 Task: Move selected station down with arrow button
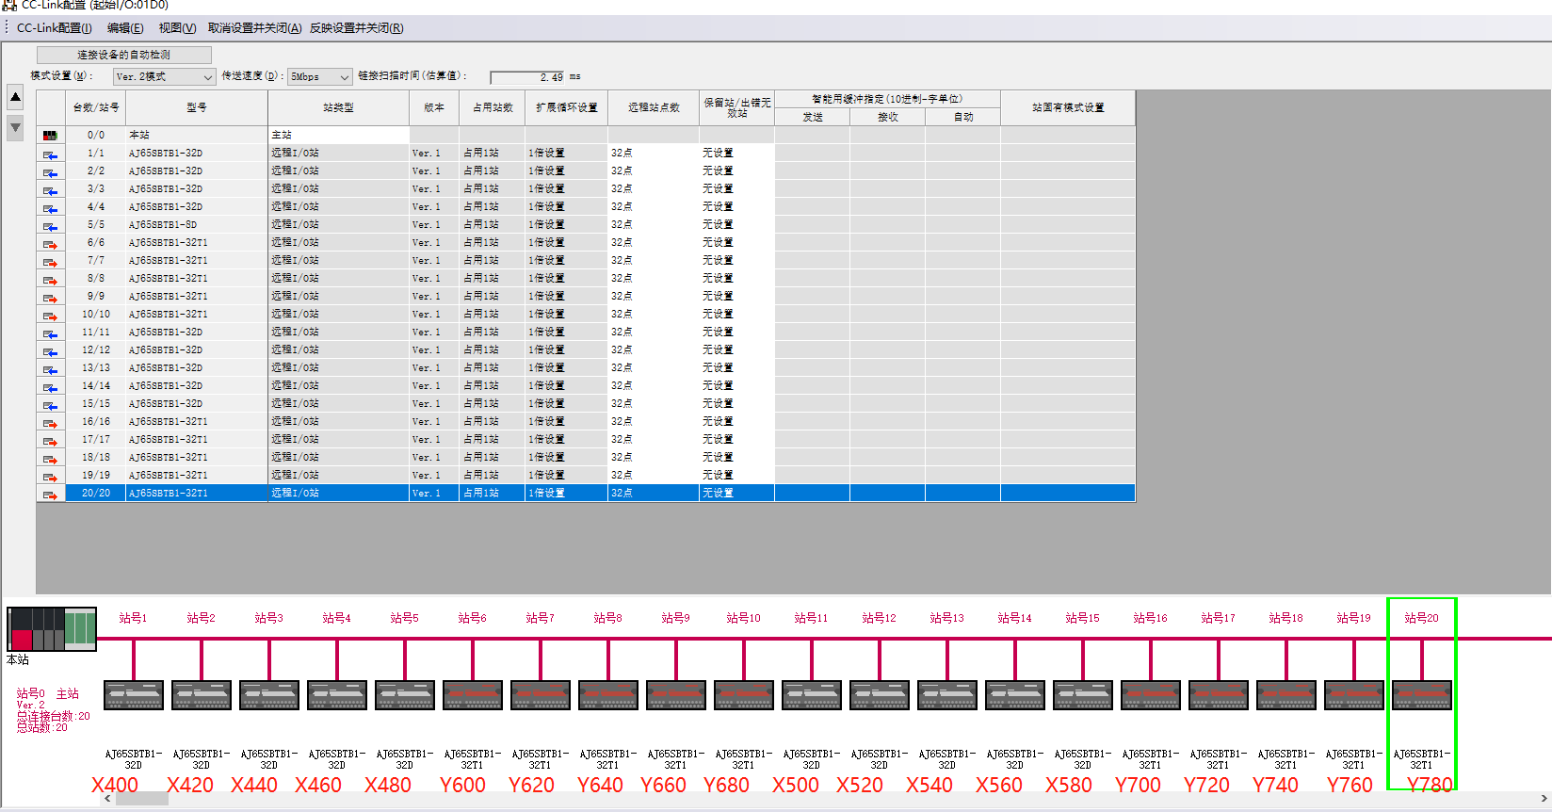pos(15,127)
